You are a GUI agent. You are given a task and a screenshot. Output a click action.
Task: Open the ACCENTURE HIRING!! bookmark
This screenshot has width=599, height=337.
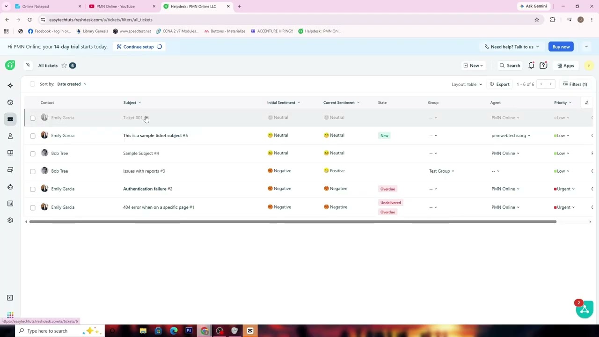click(x=272, y=31)
